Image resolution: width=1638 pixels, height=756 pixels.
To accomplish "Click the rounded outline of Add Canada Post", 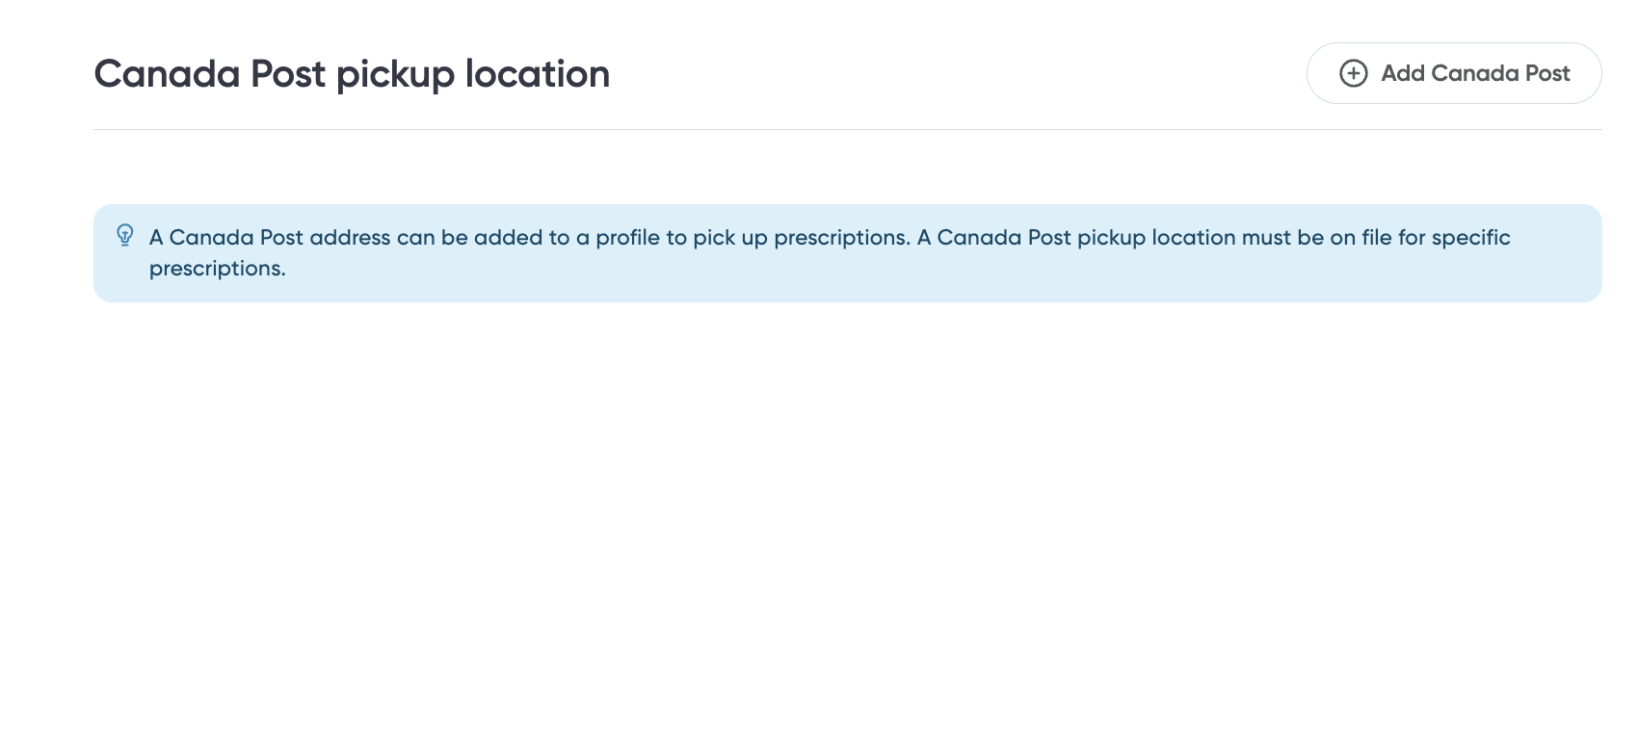I will click(x=1453, y=73).
